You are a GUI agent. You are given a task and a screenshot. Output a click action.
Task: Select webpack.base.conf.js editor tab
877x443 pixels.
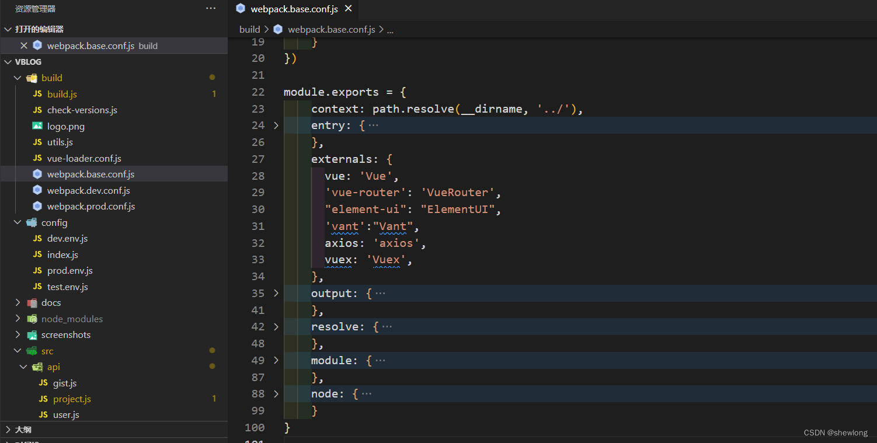[x=294, y=9]
